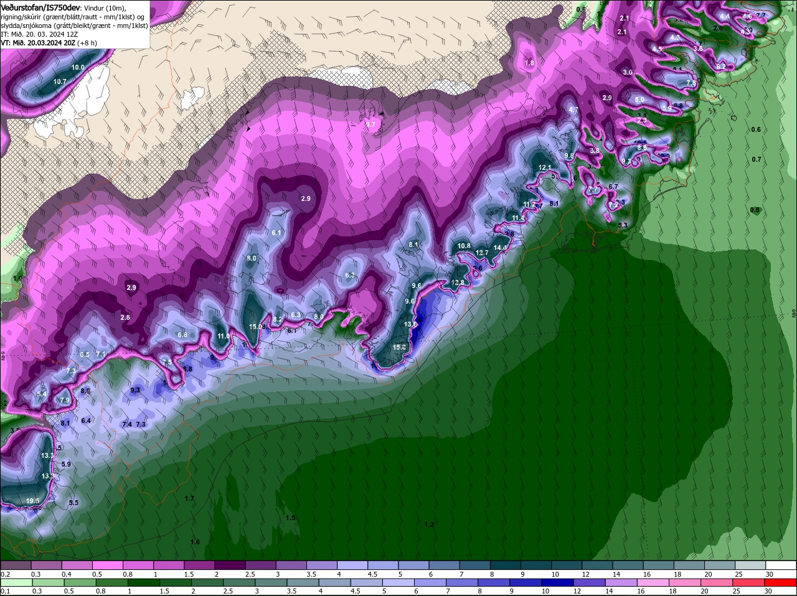This screenshot has width=797, height=596.
Task: Click the 10.0 value on the map
Action: pos(78,67)
